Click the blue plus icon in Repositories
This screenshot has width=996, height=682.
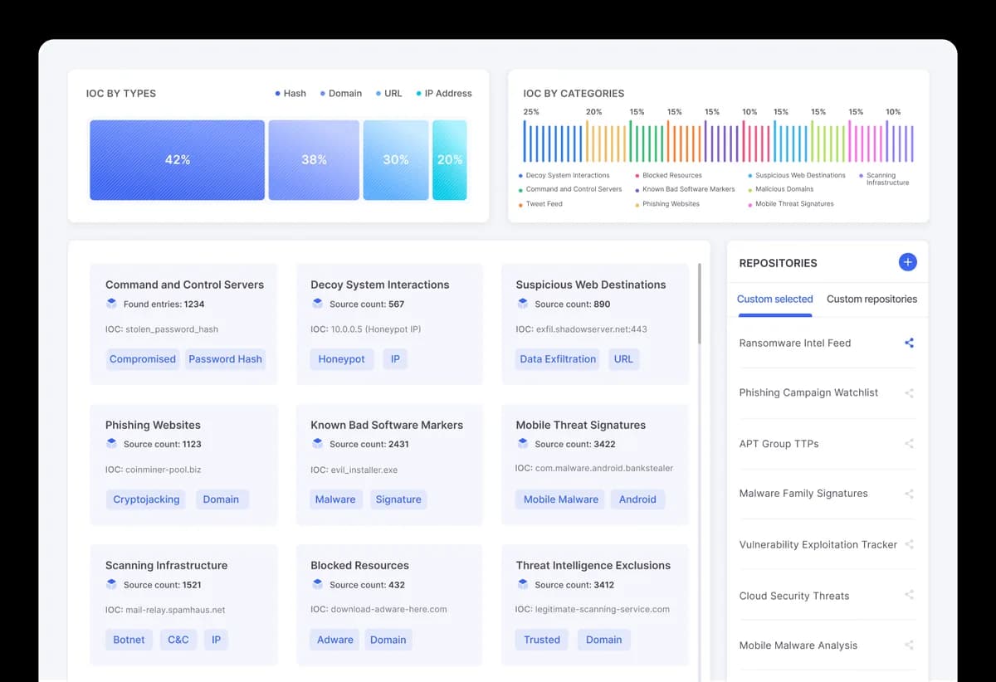click(x=907, y=262)
